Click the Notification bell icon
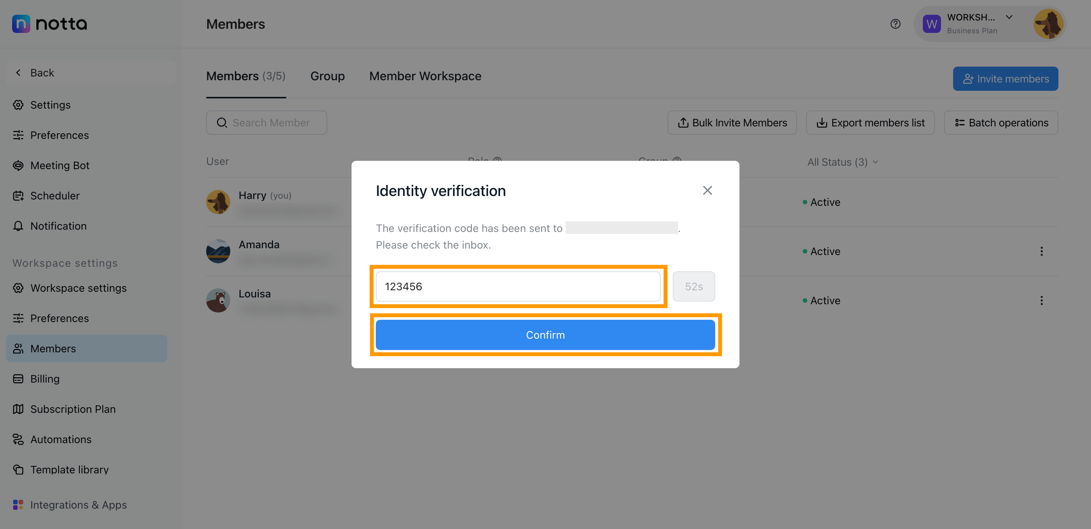This screenshot has height=529, width=1091. click(x=18, y=226)
